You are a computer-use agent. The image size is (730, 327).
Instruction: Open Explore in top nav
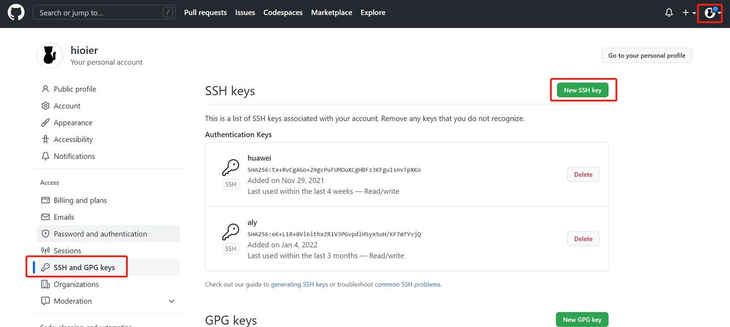click(x=373, y=13)
